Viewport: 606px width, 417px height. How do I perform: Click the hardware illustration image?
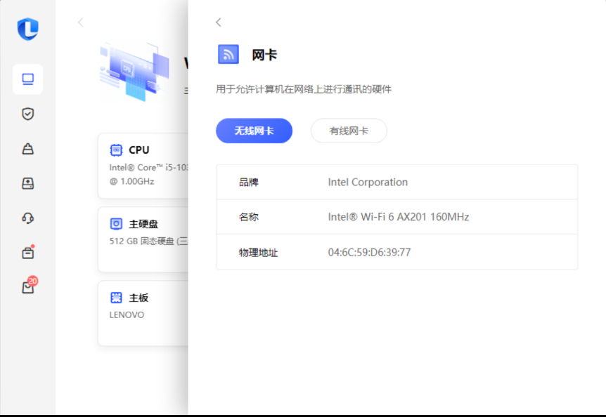(134, 72)
